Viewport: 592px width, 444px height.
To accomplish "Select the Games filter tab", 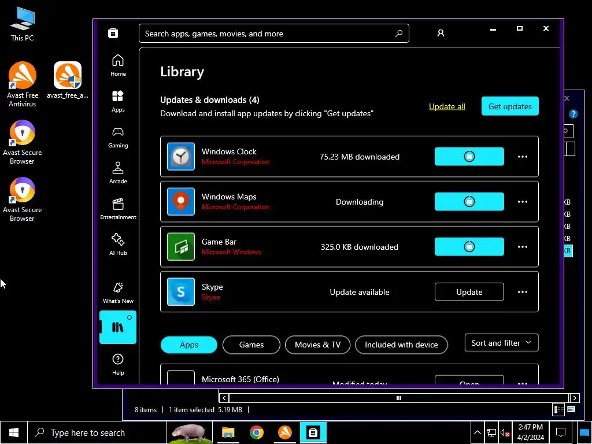I will (251, 345).
